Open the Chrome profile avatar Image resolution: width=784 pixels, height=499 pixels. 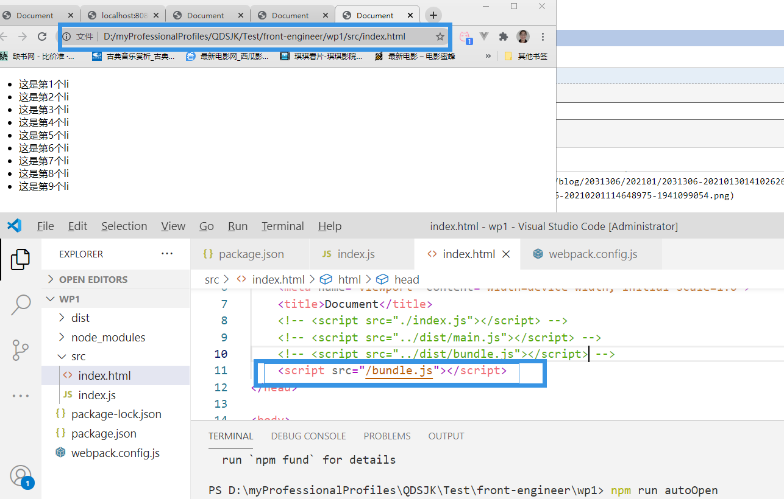coord(523,37)
